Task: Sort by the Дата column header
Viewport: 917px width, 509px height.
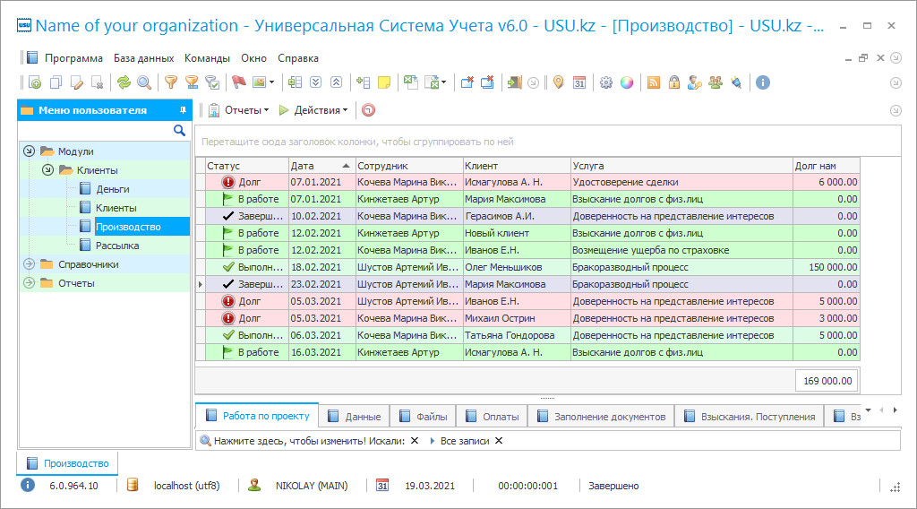Action: click(321, 166)
